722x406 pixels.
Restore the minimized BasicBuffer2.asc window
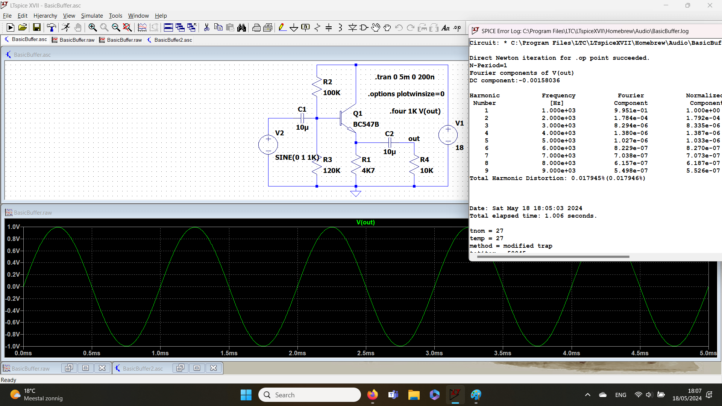(180, 368)
